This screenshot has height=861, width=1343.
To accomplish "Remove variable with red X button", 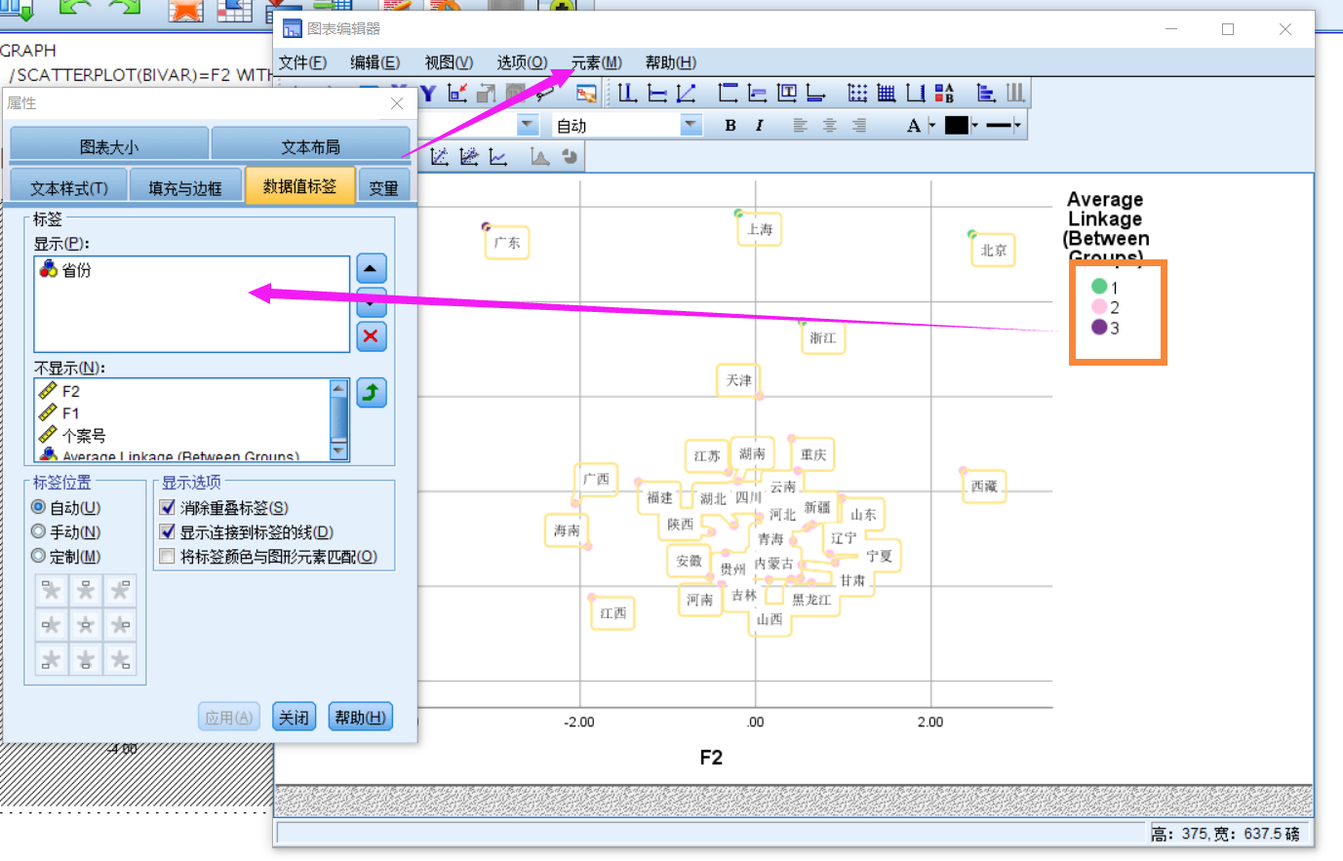I will (x=372, y=336).
